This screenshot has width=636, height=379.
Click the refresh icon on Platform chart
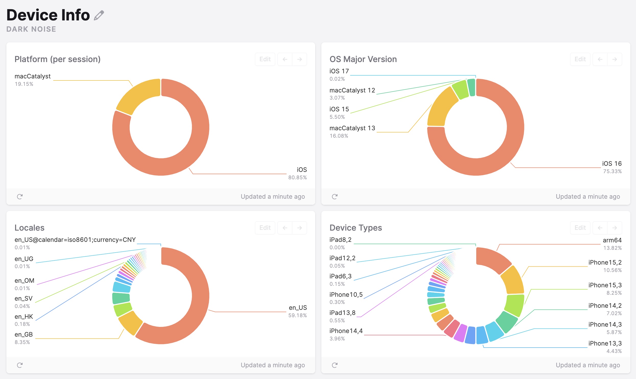tap(19, 196)
